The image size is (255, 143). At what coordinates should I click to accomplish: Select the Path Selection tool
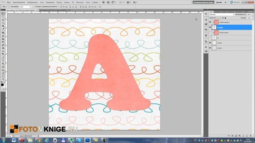[x=3, y=64]
